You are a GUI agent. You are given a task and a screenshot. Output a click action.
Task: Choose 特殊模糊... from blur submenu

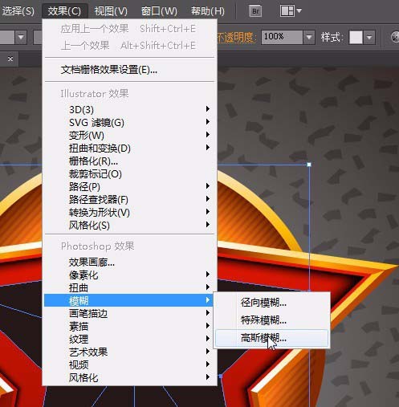click(272, 320)
